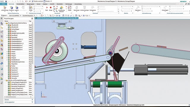Image resolution: width=190 pixels, height=107 pixels.
Task: Switch to the Baugruppen ribbon tab
Action: click(30, 4)
